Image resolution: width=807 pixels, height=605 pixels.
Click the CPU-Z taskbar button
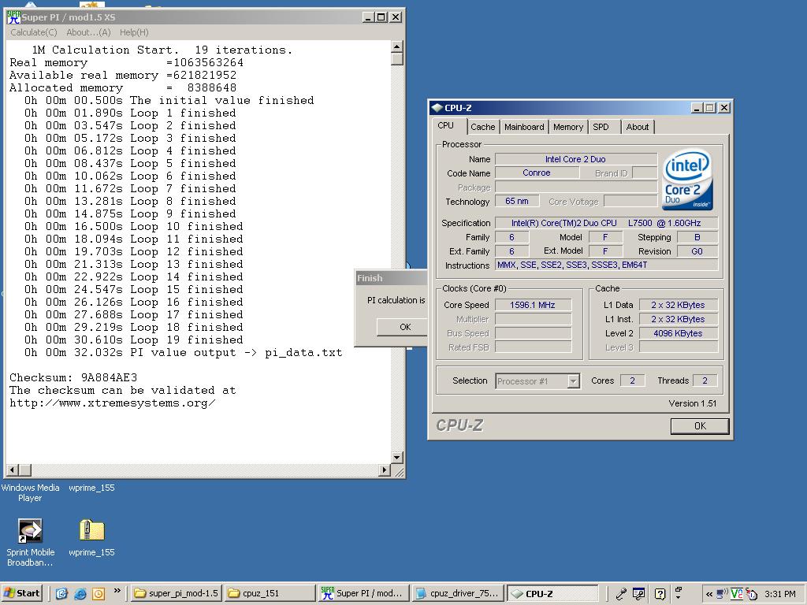click(552, 593)
